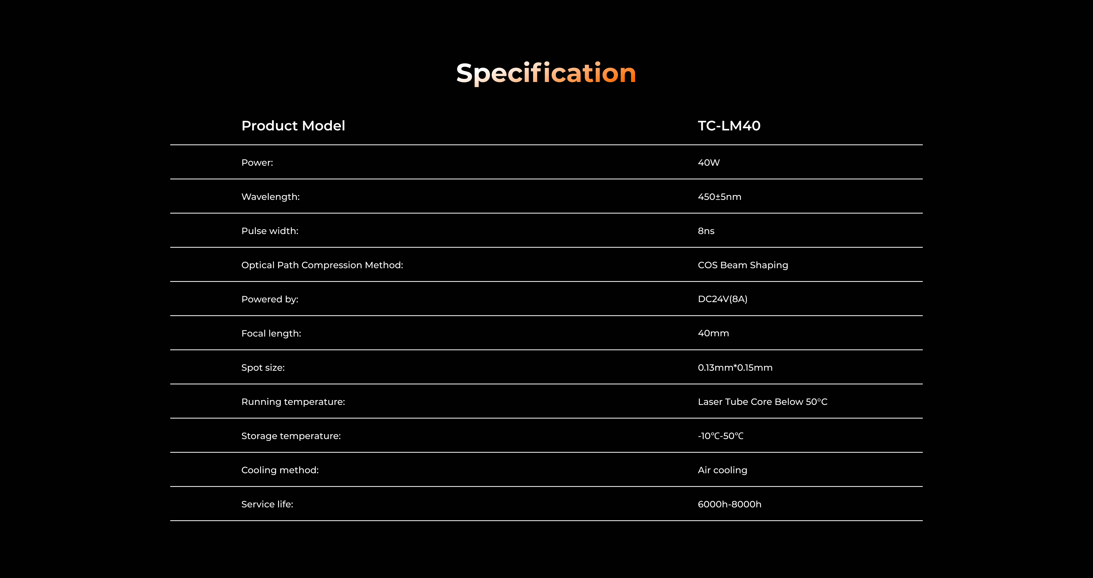This screenshot has width=1093, height=578.
Task: Select the 450±5nm wavelength value
Action: (719, 197)
